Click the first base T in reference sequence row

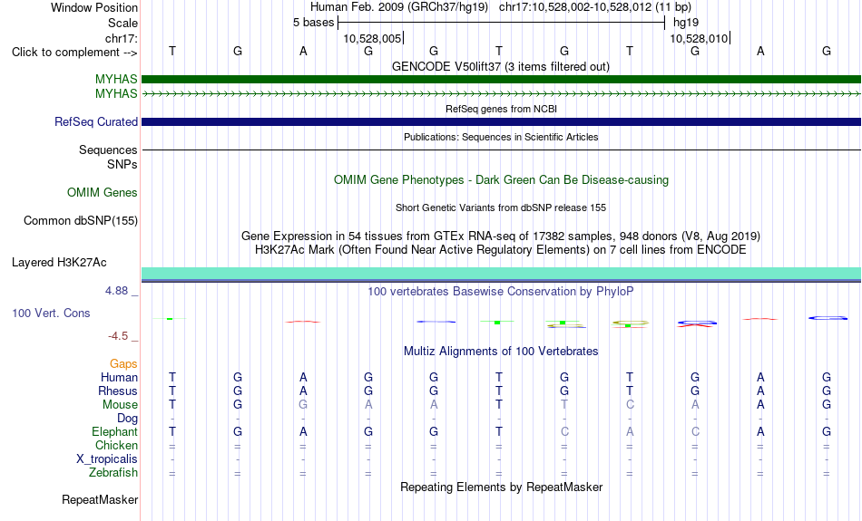pos(172,51)
